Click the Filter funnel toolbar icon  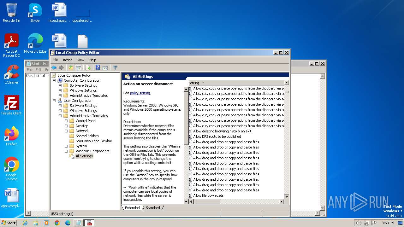[x=115, y=67]
